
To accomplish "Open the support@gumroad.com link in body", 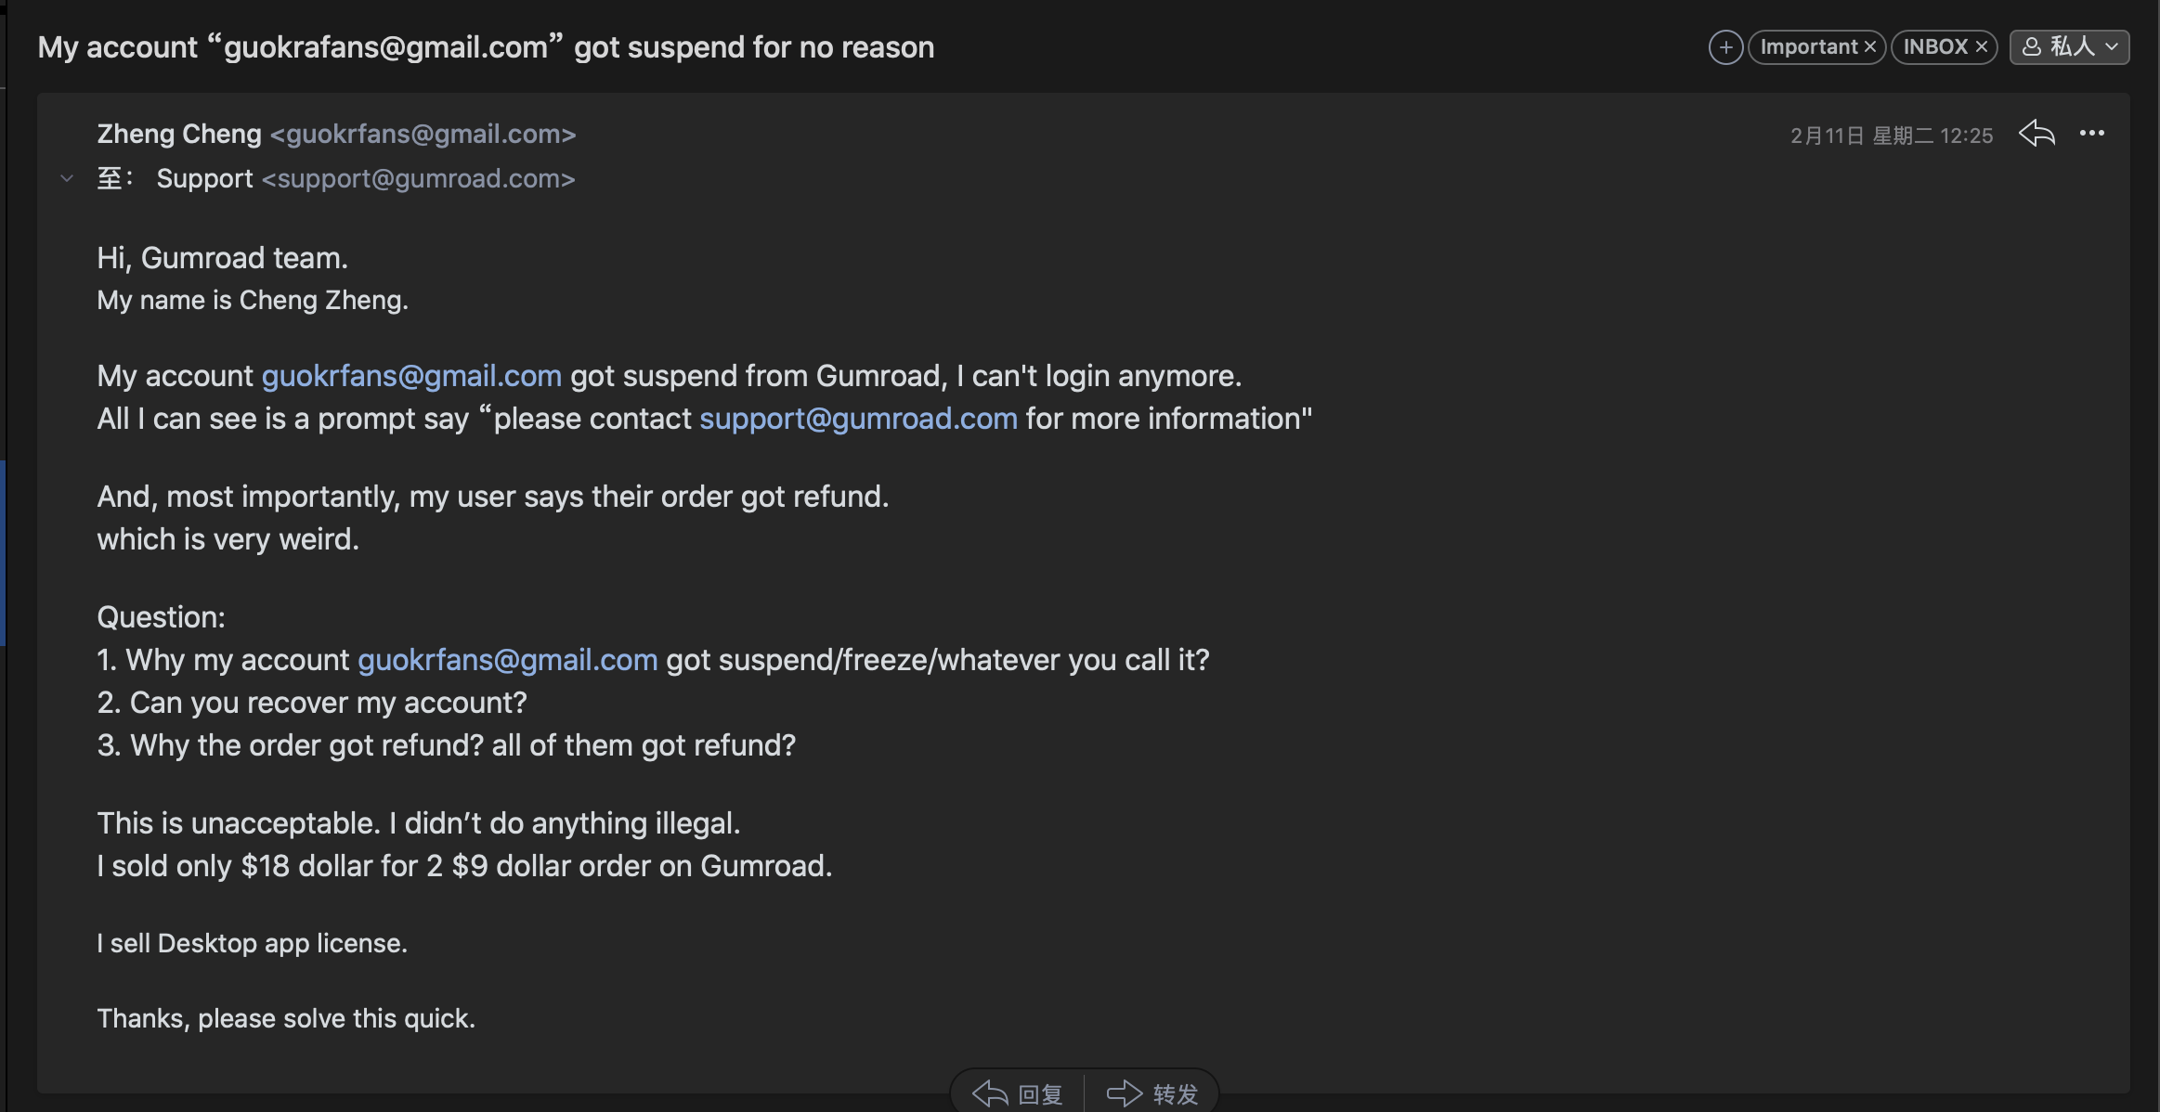I will tap(858, 419).
